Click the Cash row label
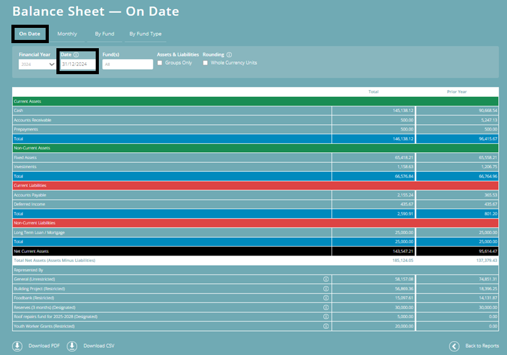This screenshot has height=355, width=507. pyautogui.click(x=18, y=110)
